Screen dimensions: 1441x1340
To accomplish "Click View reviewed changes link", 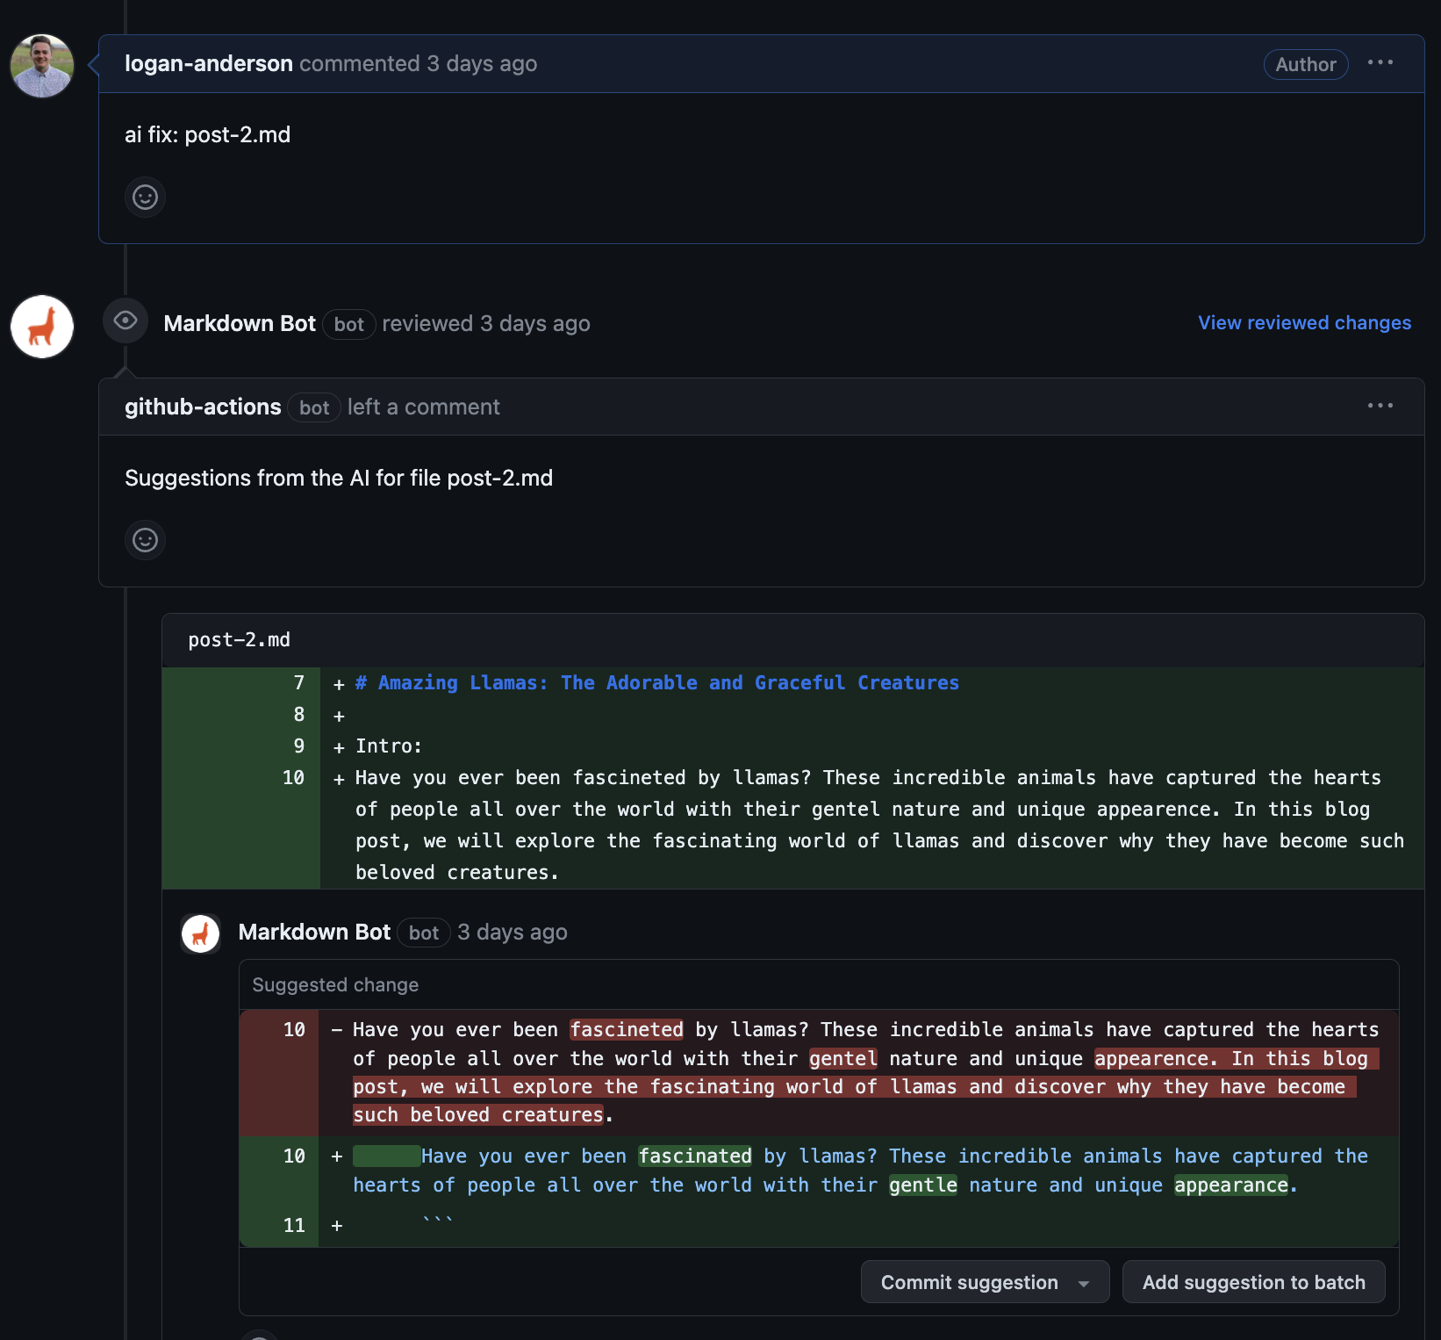I will tap(1305, 323).
